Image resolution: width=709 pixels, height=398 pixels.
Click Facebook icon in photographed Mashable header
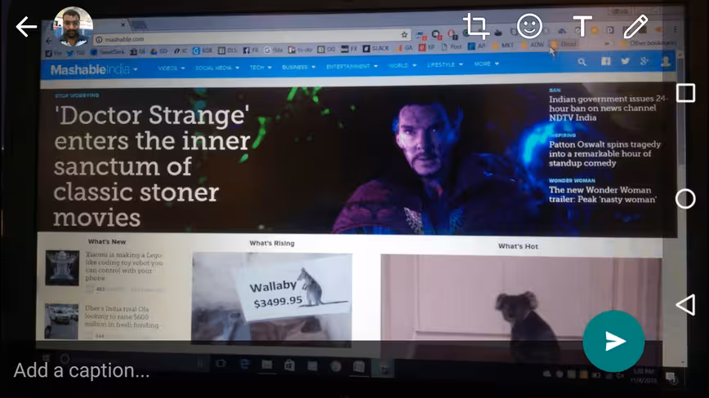(606, 61)
